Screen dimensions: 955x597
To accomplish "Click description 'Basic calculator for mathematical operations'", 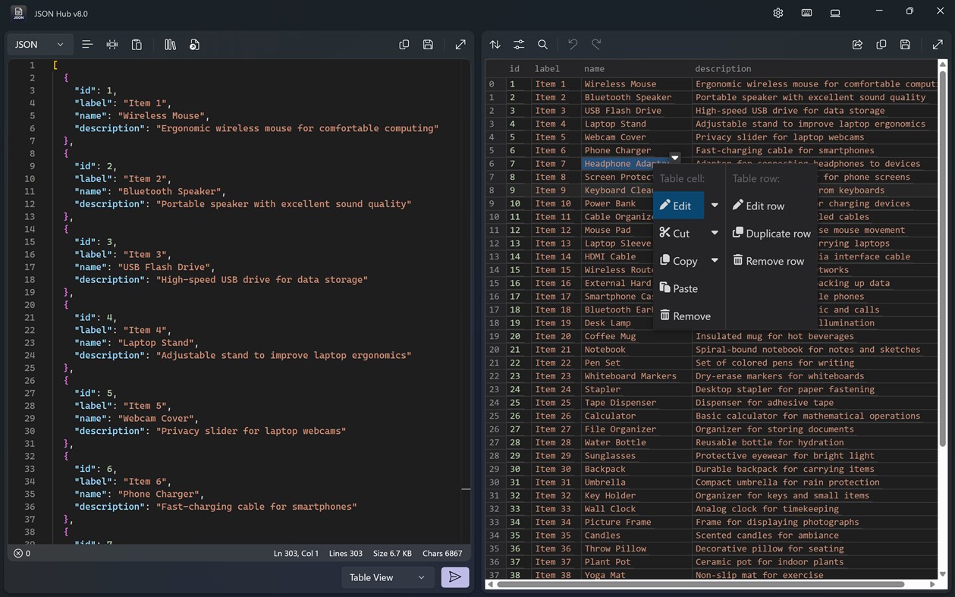I will pyautogui.click(x=808, y=416).
